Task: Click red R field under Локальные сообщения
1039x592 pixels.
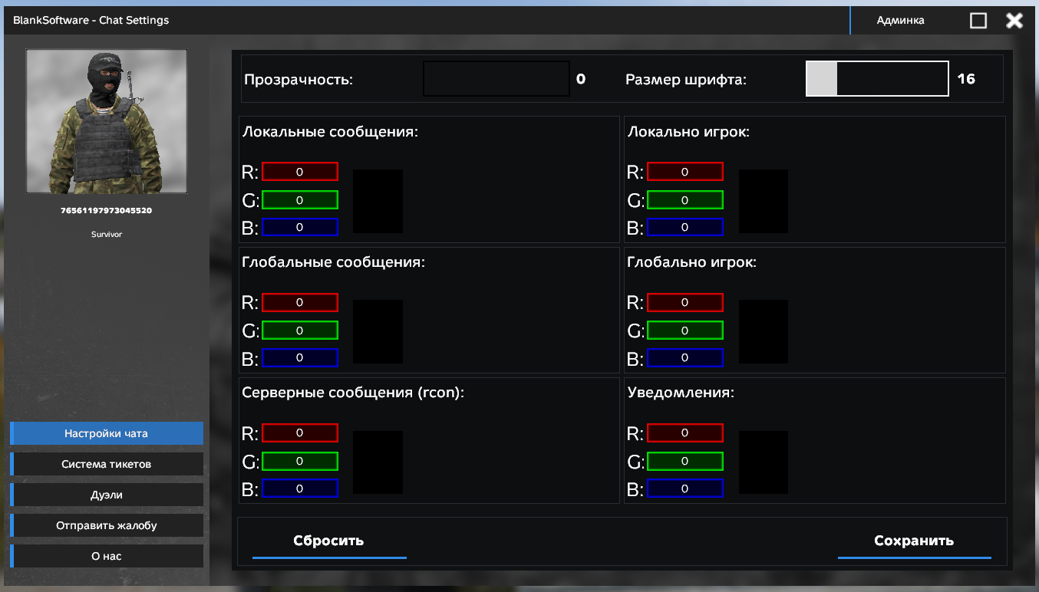Action: [x=300, y=172]
